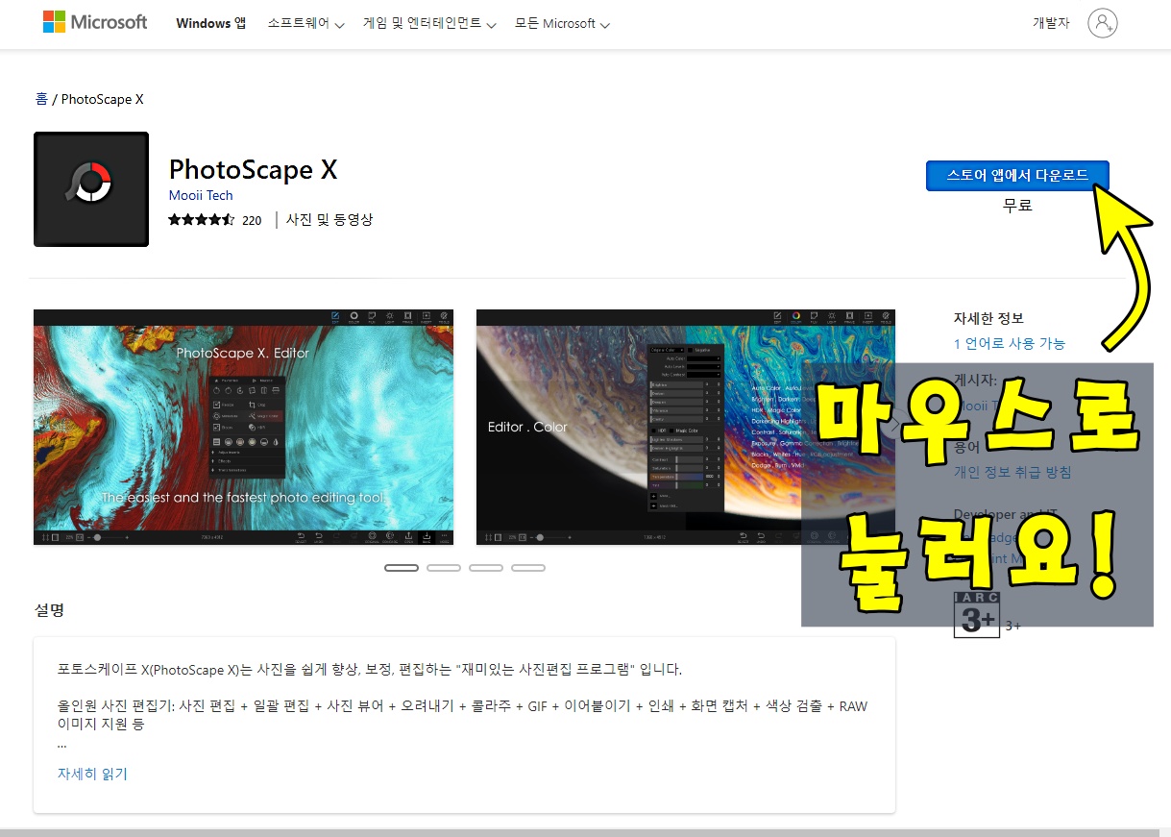1171x837 pixels.
Task: Click the 설명 section heading
Action: pos(49,609)
